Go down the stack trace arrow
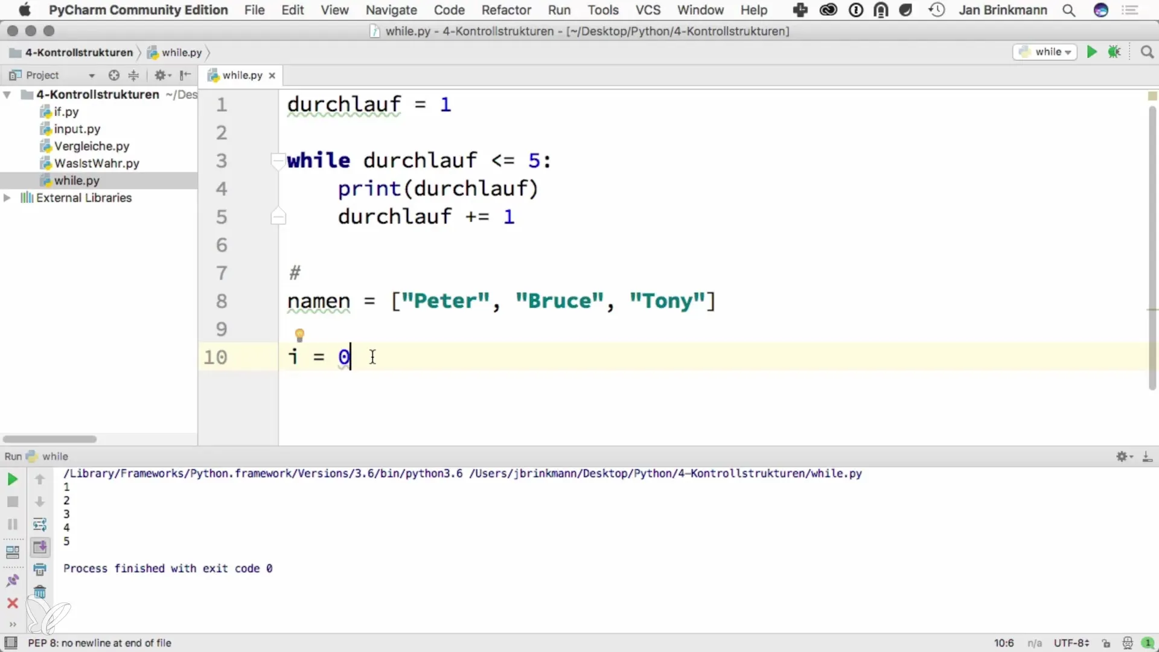This screenshot has height=652, width=1159. coord(40,502)
